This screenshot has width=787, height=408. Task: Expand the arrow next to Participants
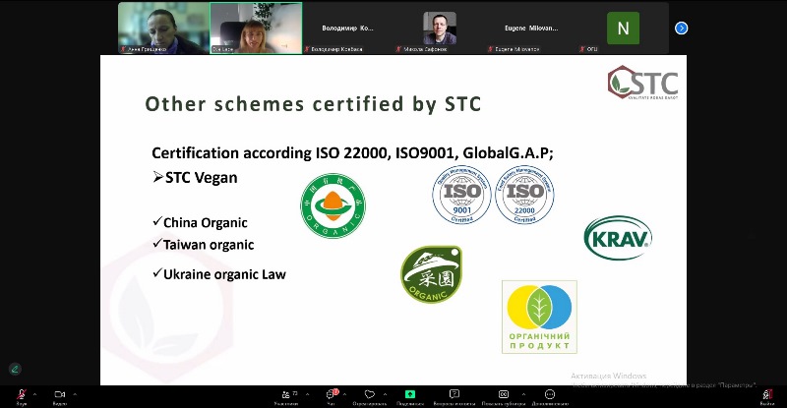click(x=306, y=391)
